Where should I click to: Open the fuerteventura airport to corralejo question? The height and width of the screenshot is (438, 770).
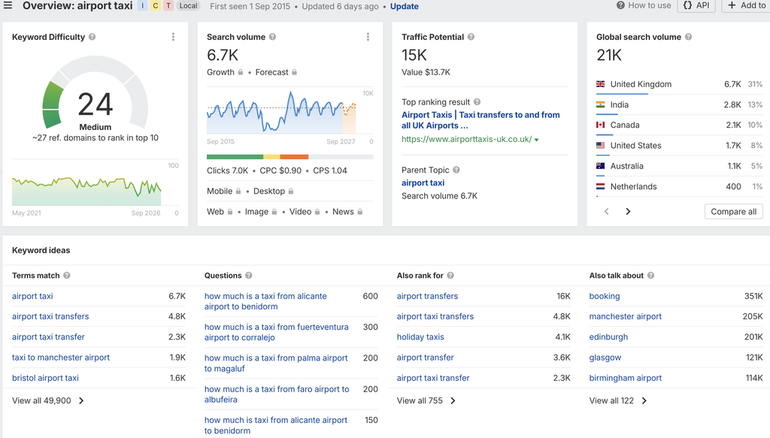[x=277, y=332]
